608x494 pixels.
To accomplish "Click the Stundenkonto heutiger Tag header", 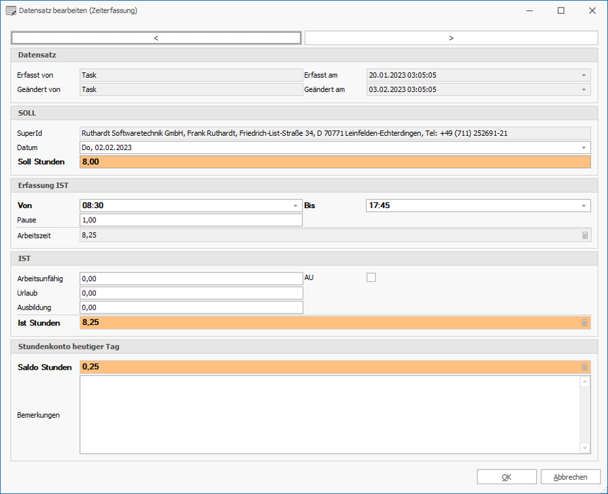I will 304,347.
